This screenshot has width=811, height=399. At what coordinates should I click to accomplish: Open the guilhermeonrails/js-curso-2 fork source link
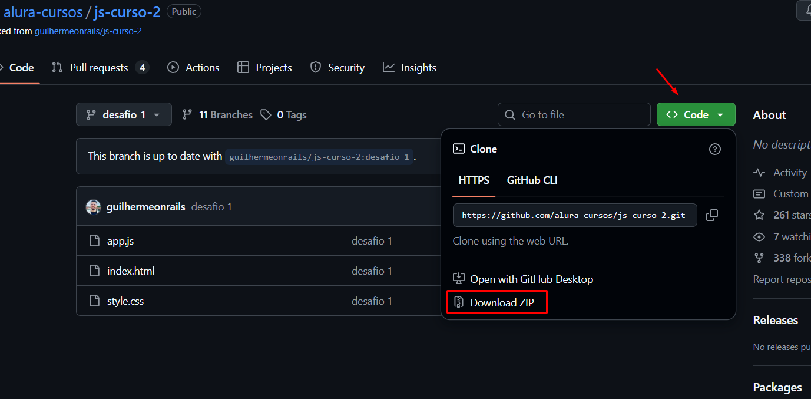tap(88, 31)
